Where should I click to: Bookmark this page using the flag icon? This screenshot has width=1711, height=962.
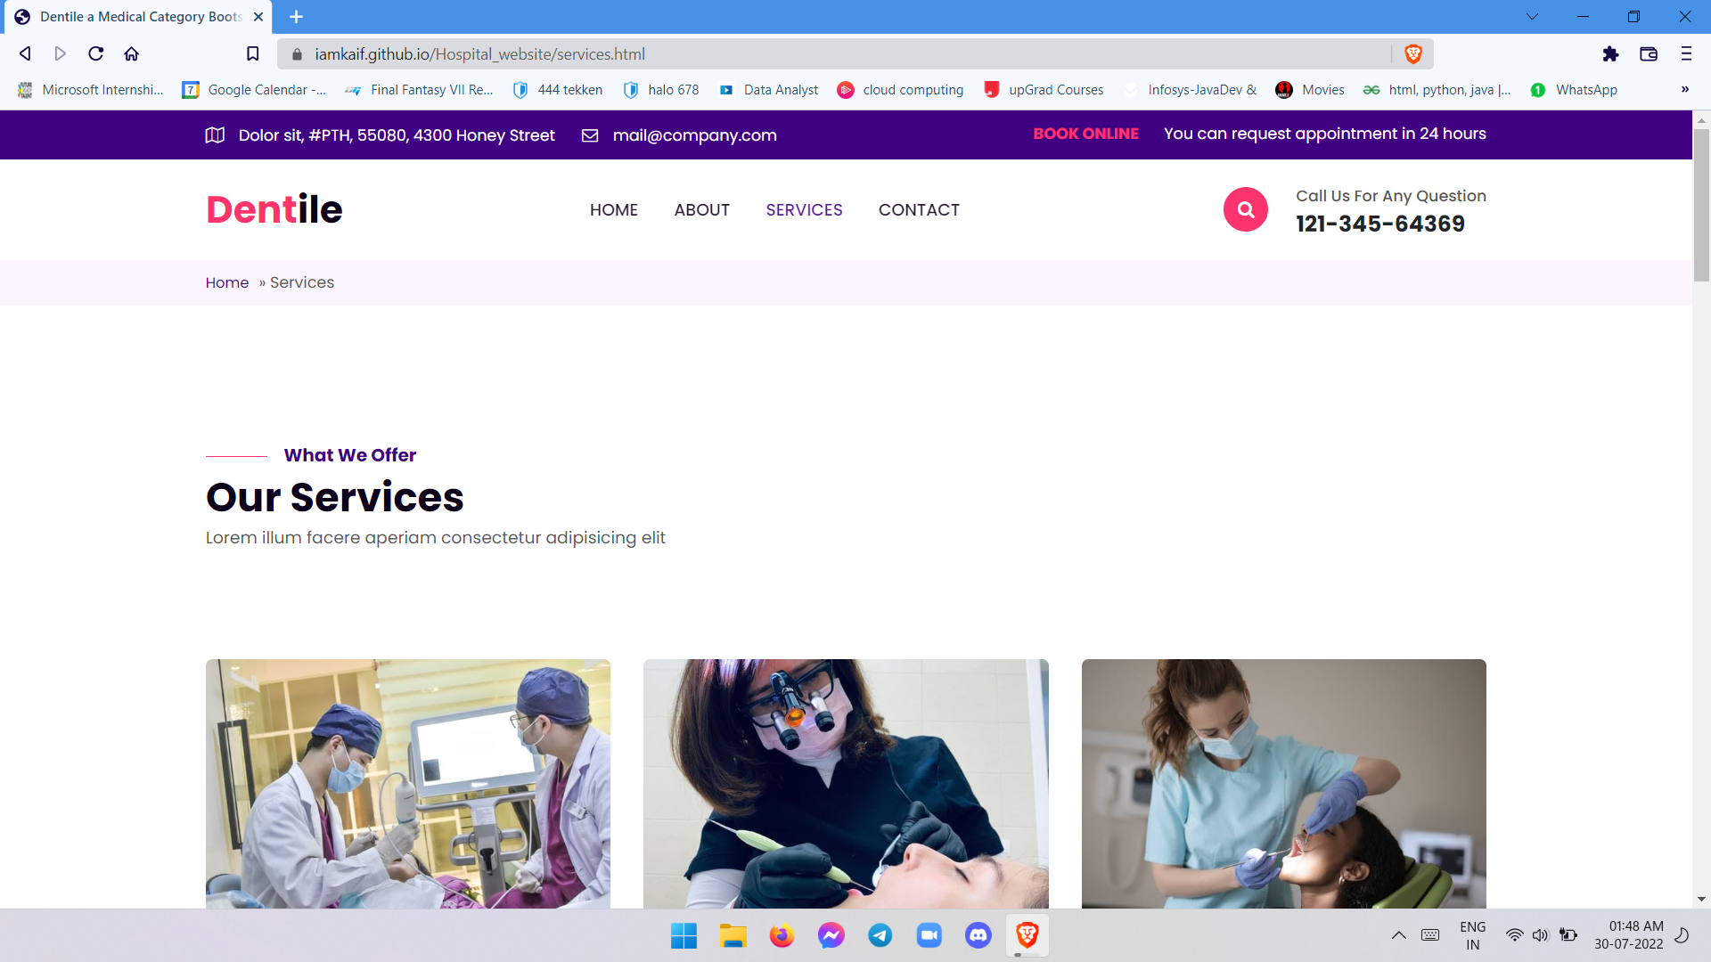(252, 53)
